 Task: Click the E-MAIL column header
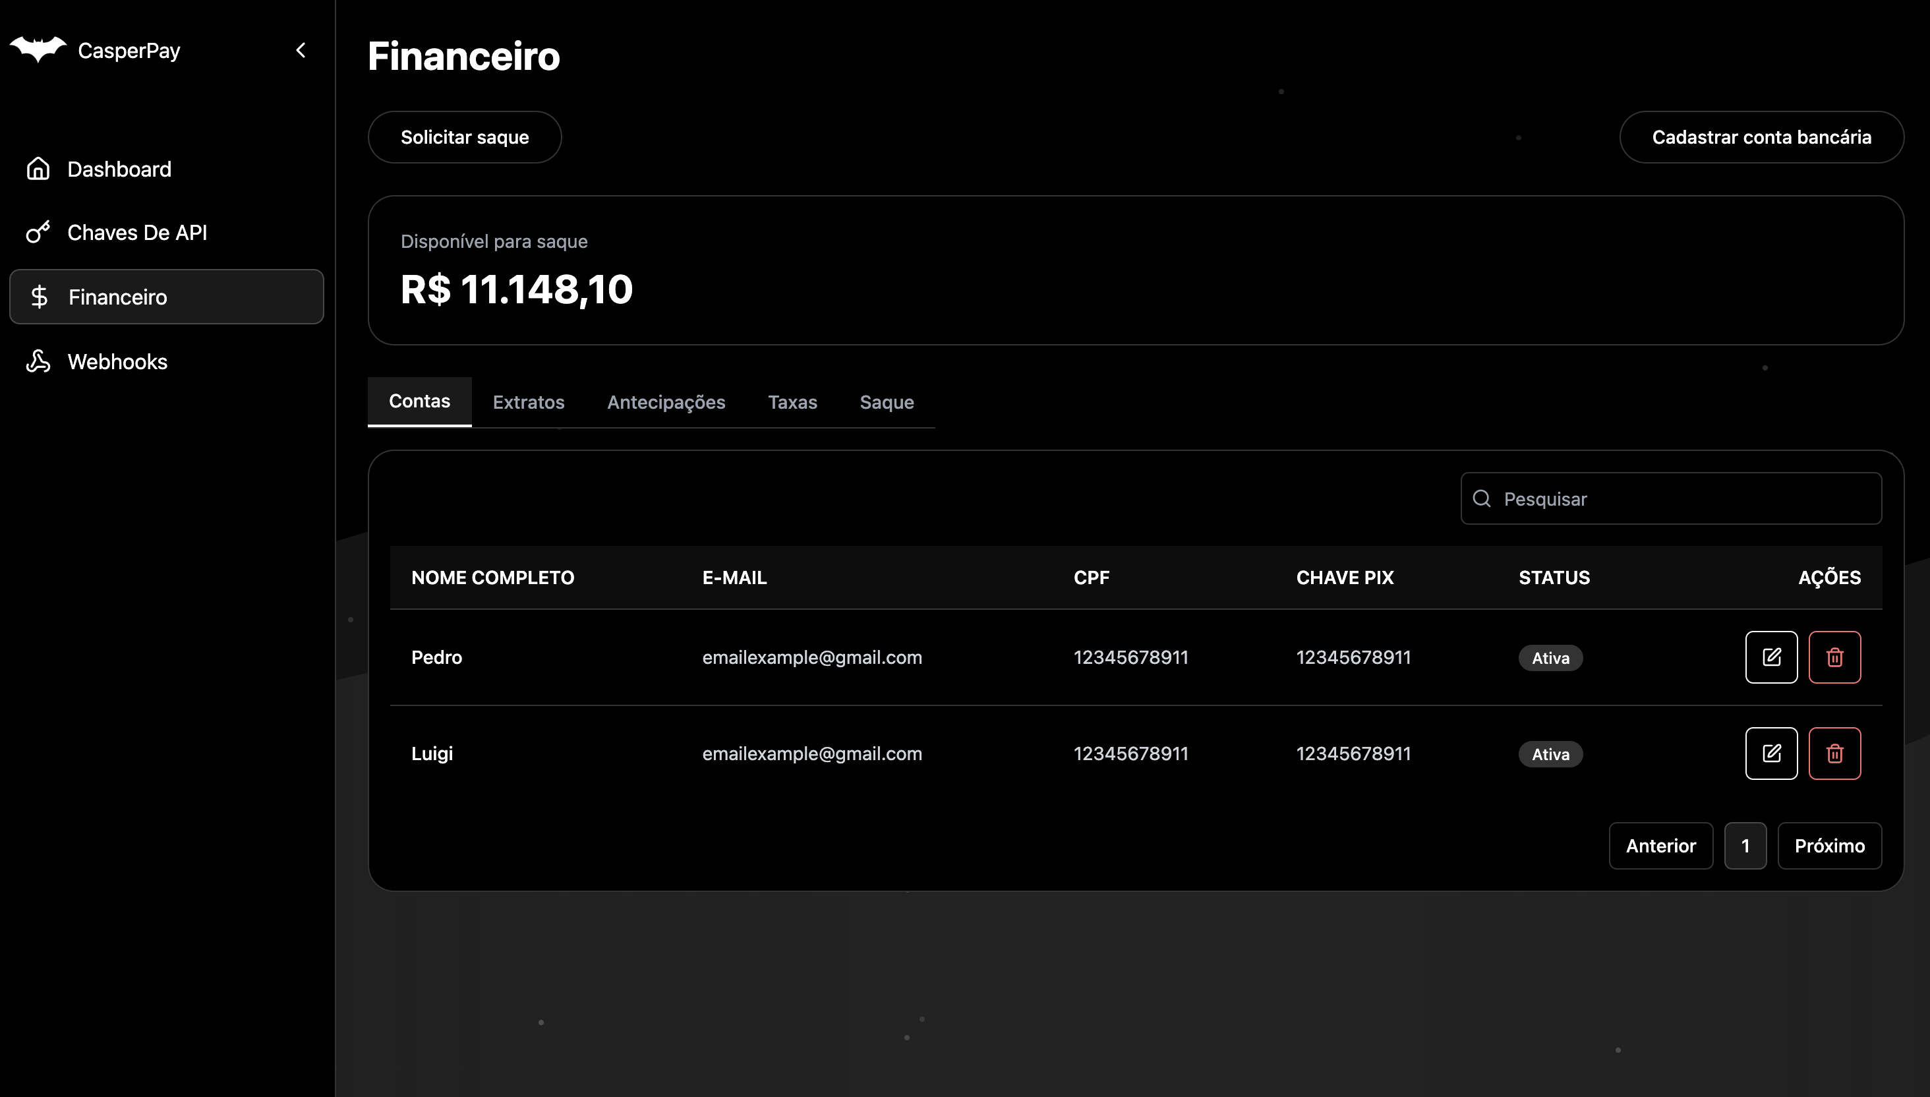734,578
